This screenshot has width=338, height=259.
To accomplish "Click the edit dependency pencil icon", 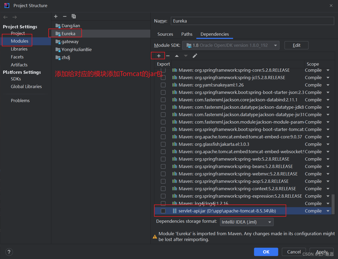I will click(x=195, y=56).
